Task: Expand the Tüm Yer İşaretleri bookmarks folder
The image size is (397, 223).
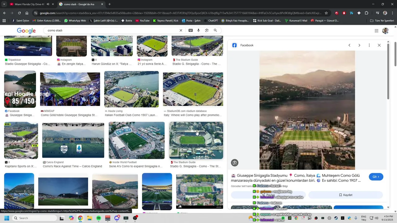Action: [x=382, y=21]
